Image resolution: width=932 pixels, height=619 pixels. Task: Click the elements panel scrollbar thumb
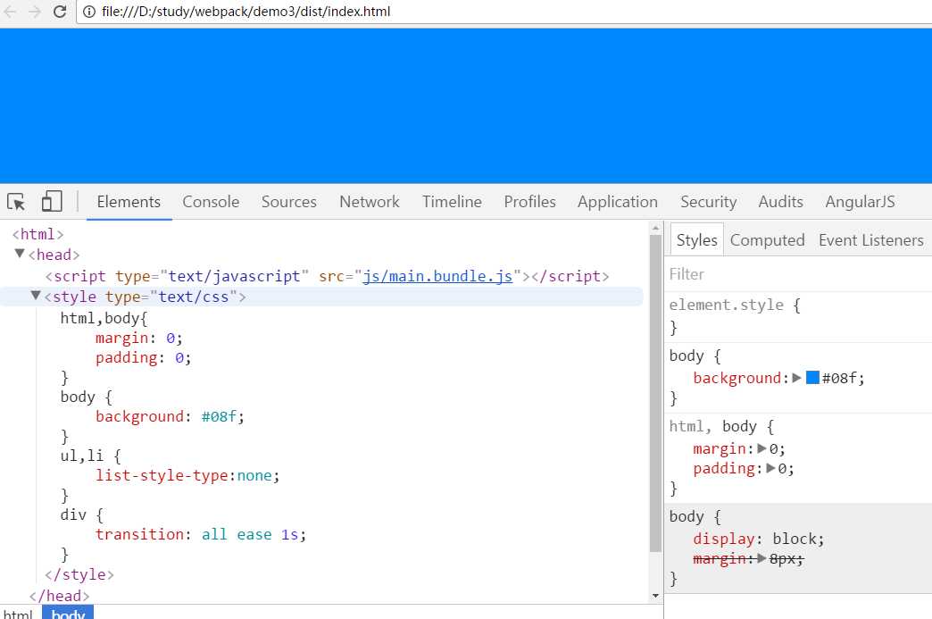point(655,393)
